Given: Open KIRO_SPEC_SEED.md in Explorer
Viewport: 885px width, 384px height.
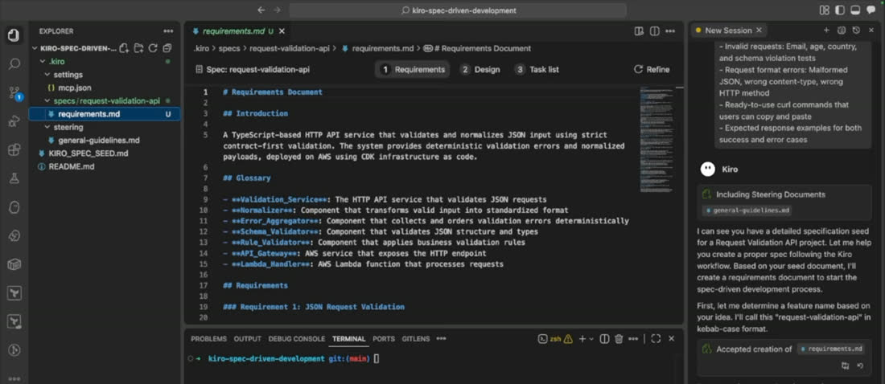Looking at the screenshot, I should pos(88,153).
